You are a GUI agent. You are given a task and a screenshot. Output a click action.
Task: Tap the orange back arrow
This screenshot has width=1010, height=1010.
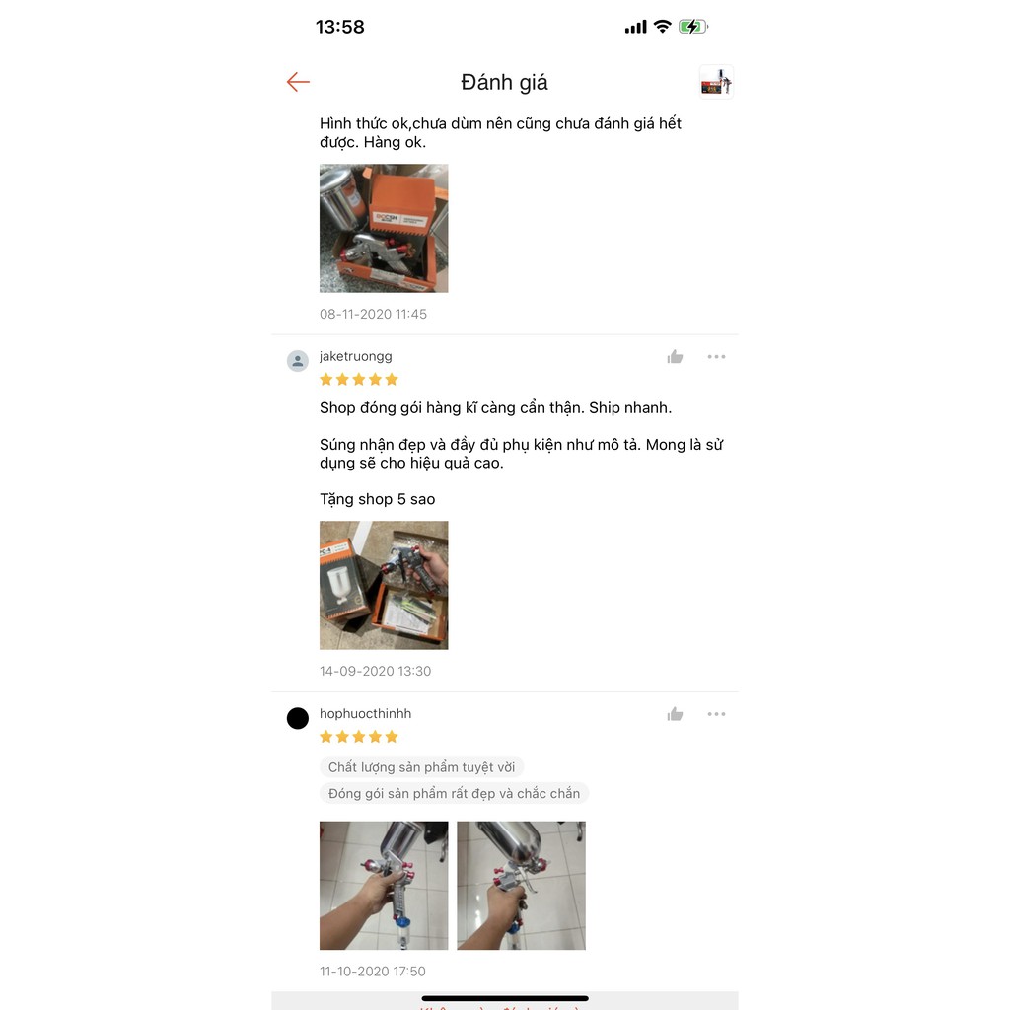pyautogui.click(x=298, y=82)
